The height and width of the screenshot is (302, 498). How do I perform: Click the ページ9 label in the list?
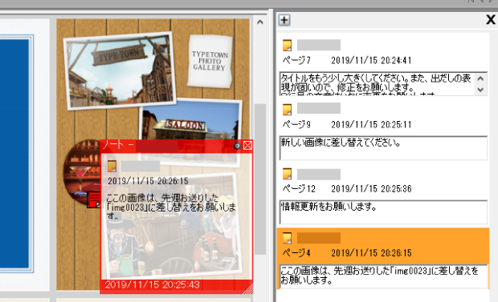(296, 124)
